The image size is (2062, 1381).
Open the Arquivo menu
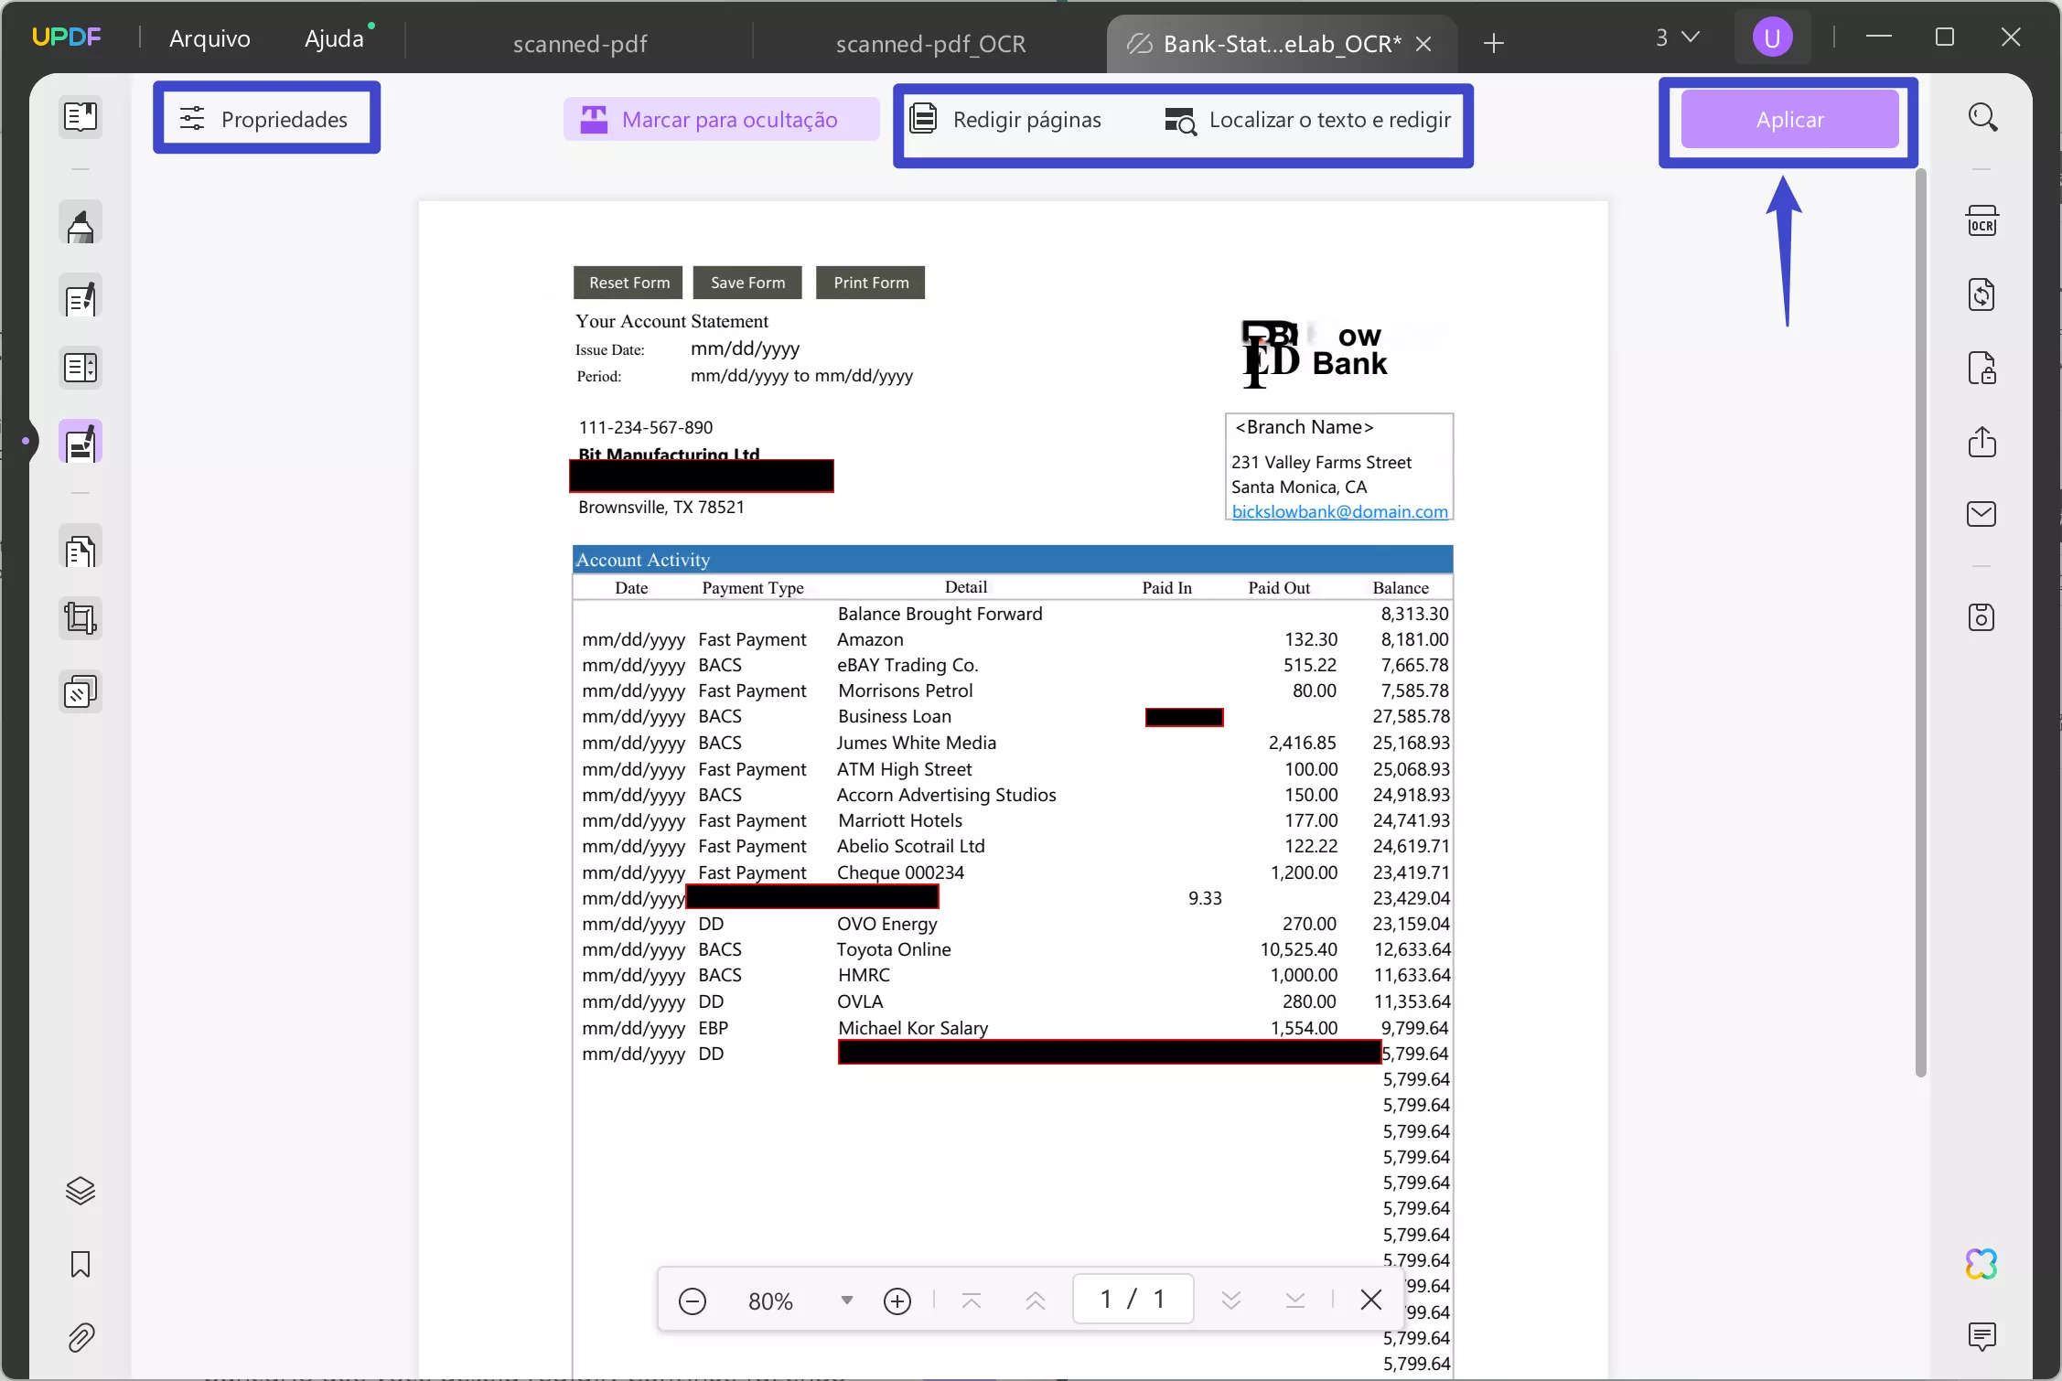(x=209, y=38)
